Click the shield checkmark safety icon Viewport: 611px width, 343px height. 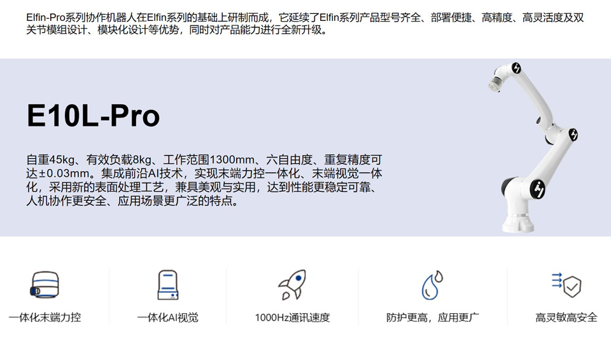(x=566, y=285)
